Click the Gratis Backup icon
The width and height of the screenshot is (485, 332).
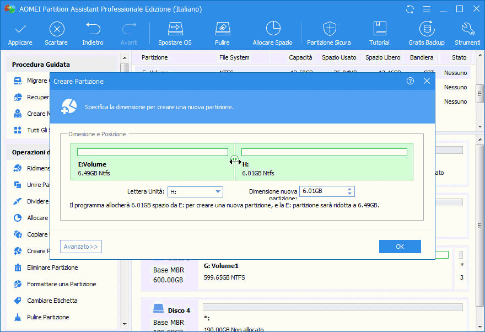[x=427, y=29]
